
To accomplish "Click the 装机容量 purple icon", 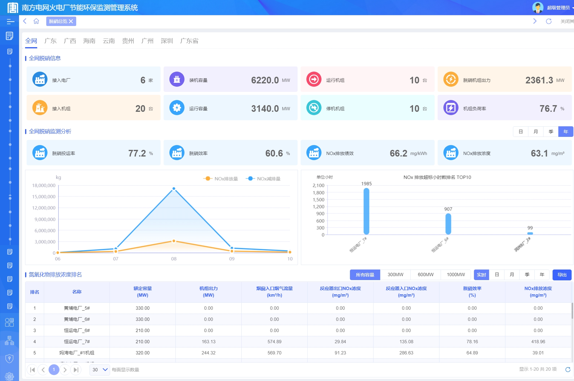I will pyautogui.click(x=177, y=79).
